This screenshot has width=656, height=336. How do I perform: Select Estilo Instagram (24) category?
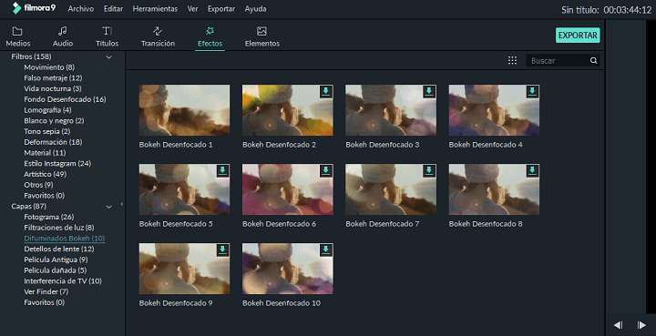(x=57, y=163)
